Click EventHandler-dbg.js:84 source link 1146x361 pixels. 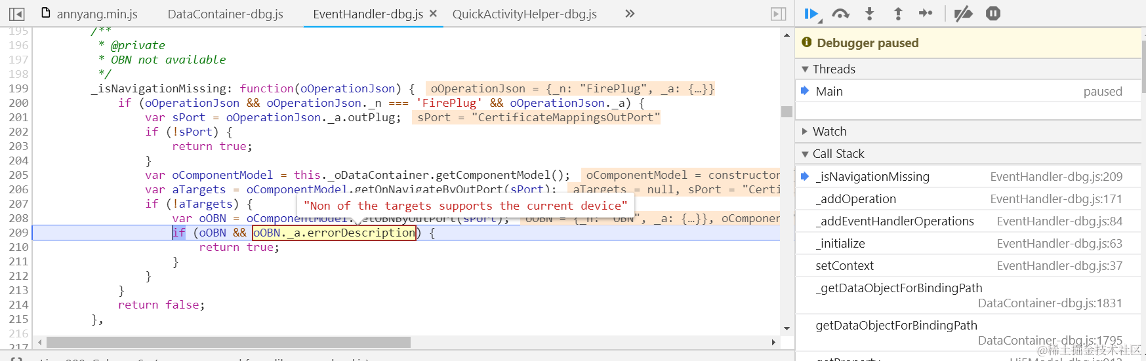click(1059, 221)
